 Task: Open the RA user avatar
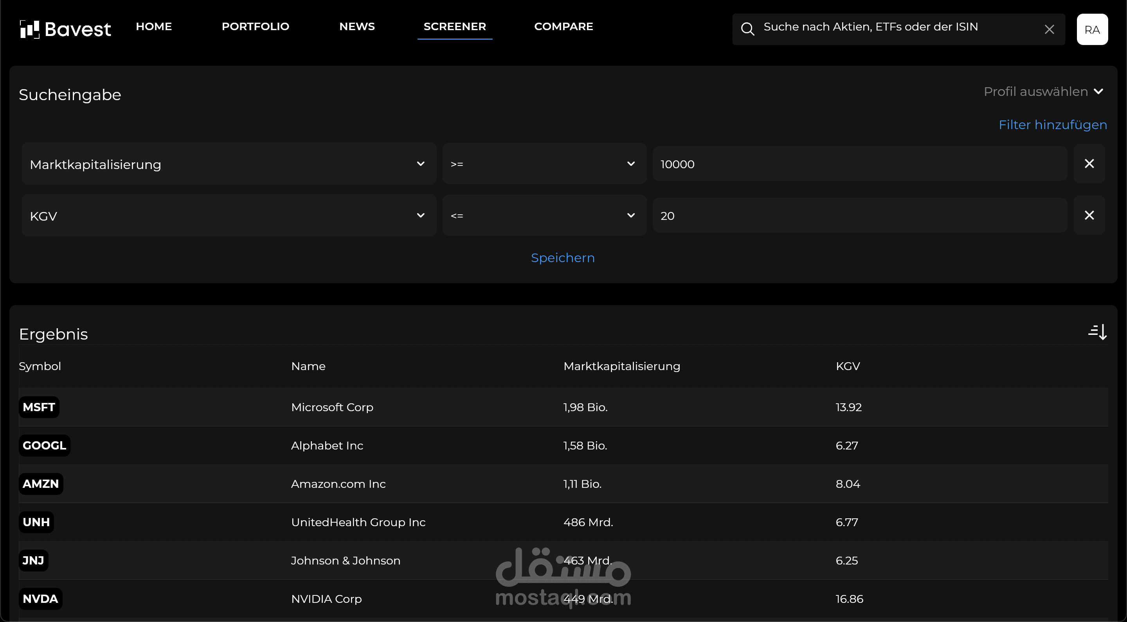[1092, 29]
